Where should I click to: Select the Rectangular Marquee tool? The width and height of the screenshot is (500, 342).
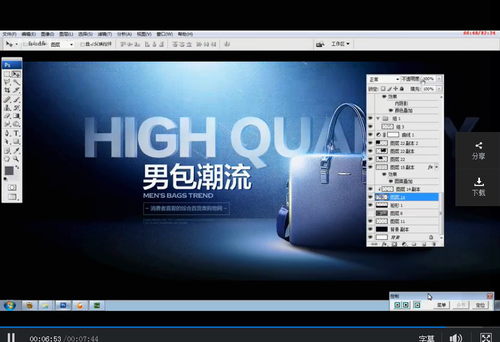[7, 74]
